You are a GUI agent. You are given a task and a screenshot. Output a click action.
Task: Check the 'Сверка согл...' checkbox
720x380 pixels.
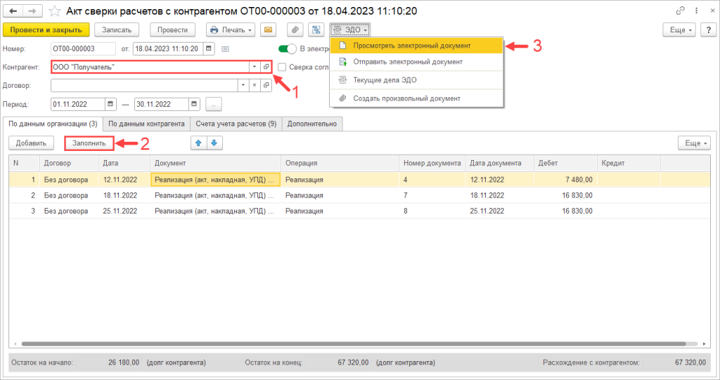283,67
